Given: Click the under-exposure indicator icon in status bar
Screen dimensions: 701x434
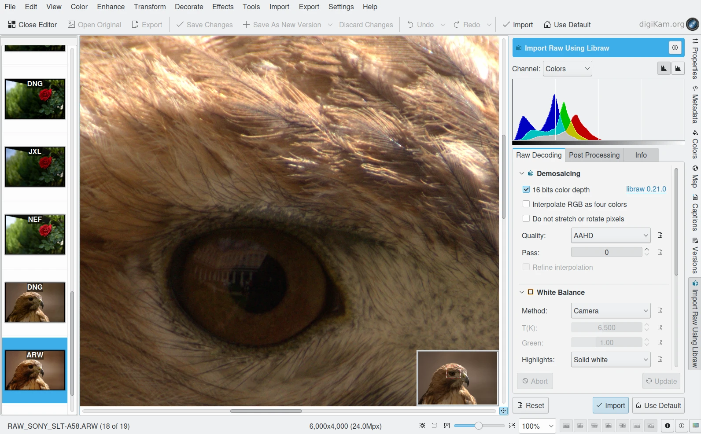Looking at the screenshot, I should (x=668, y=426).
